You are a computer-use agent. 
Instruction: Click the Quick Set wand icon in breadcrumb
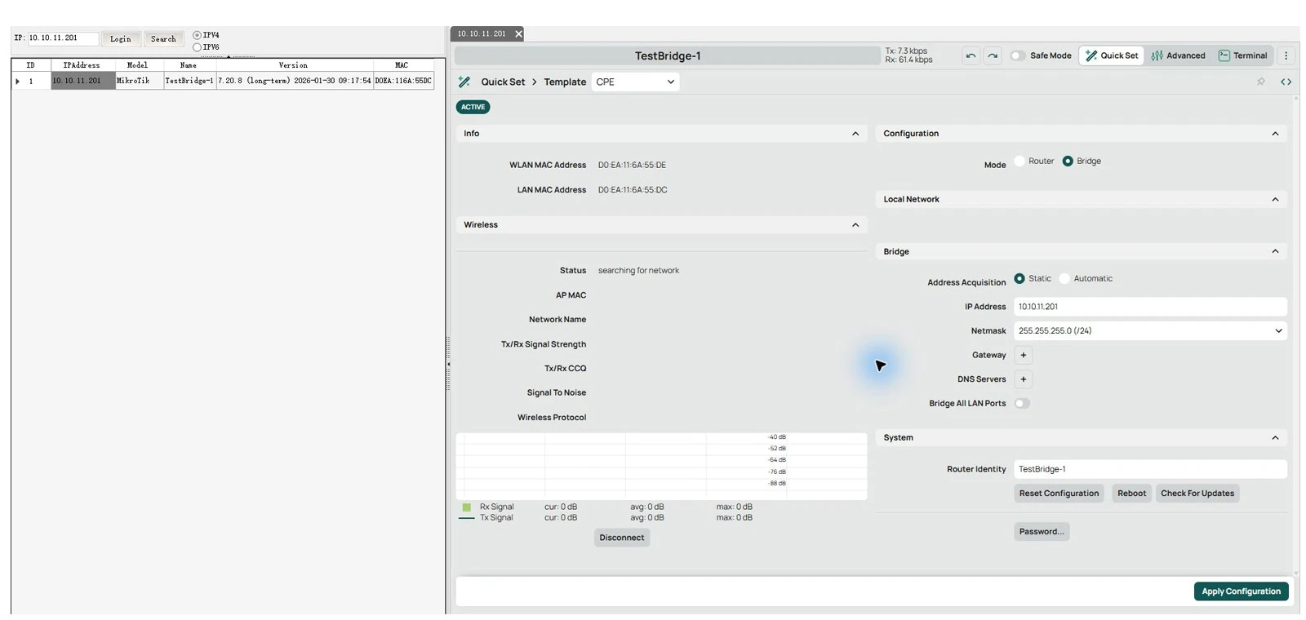point(464,82)
